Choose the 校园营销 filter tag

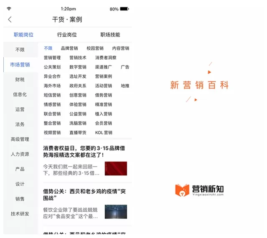(x=95, y=48)
